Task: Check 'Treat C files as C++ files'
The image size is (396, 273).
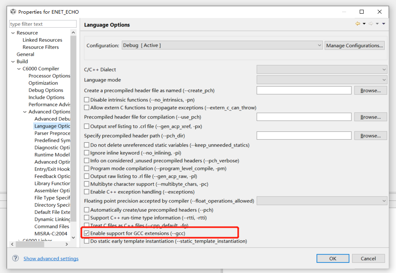Action: coord(86,225)
